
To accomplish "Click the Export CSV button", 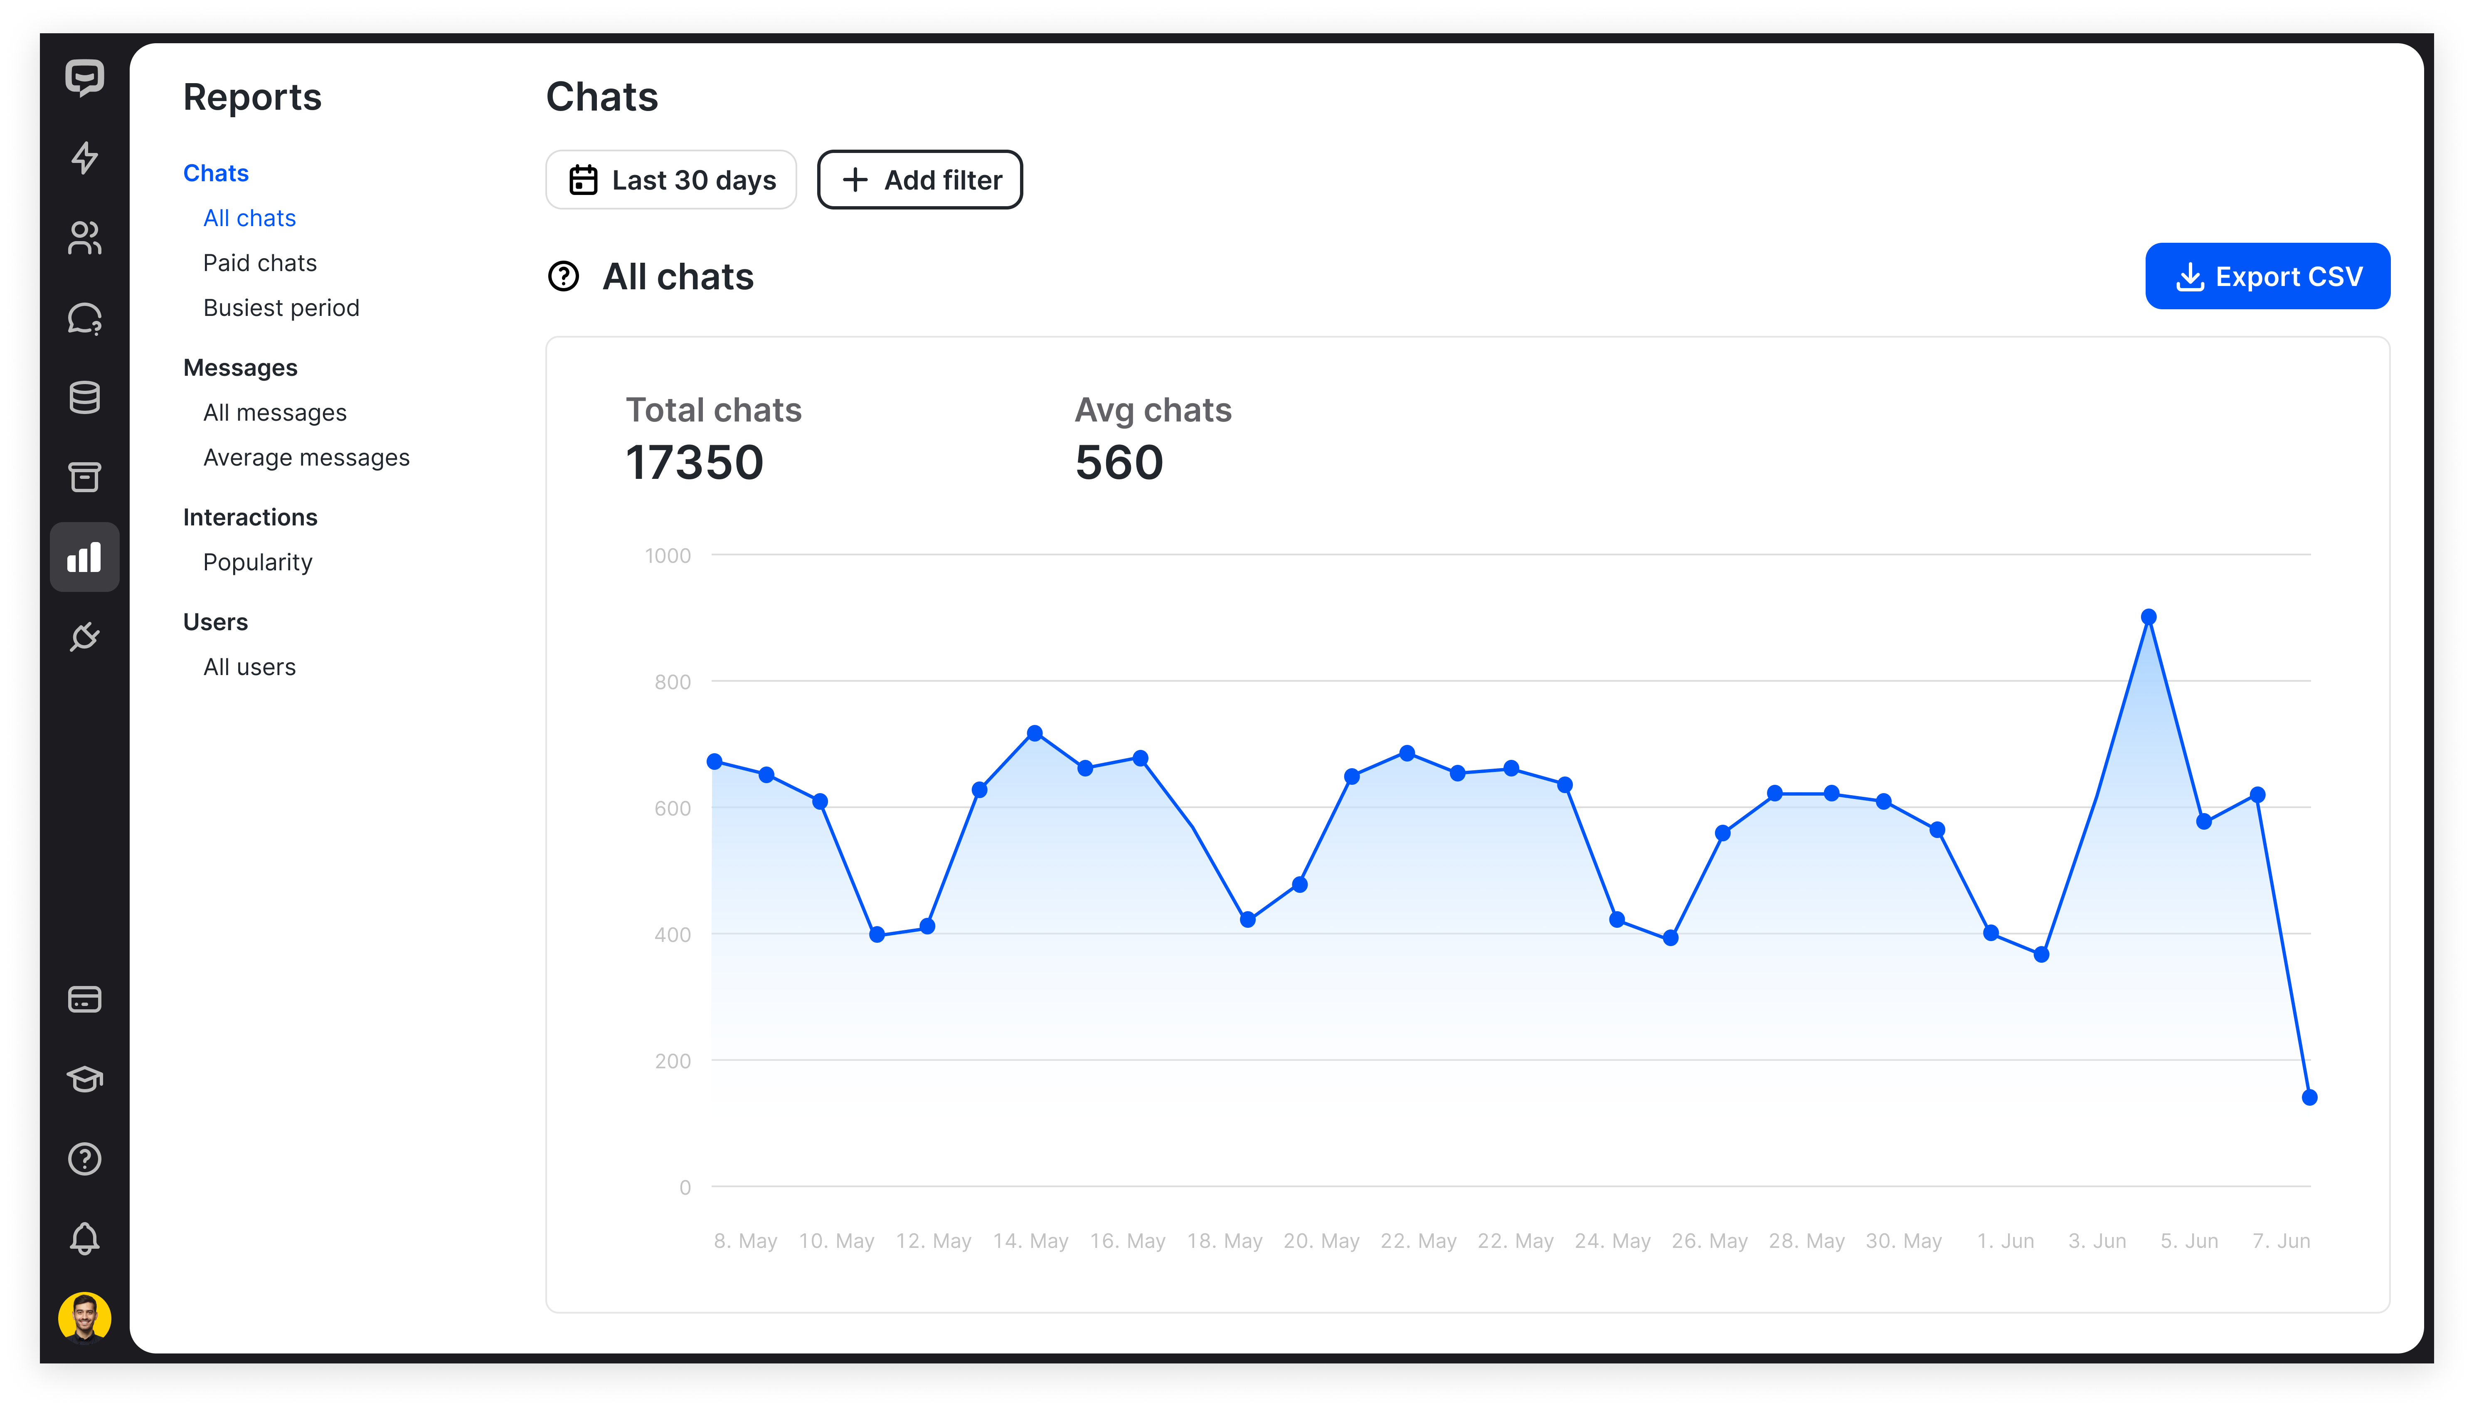I will click(2268, 276).
